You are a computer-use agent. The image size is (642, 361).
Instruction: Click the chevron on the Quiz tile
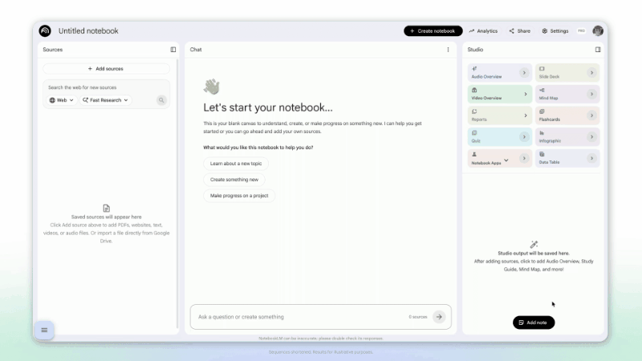pyautogui.click(x=524, y=136)
